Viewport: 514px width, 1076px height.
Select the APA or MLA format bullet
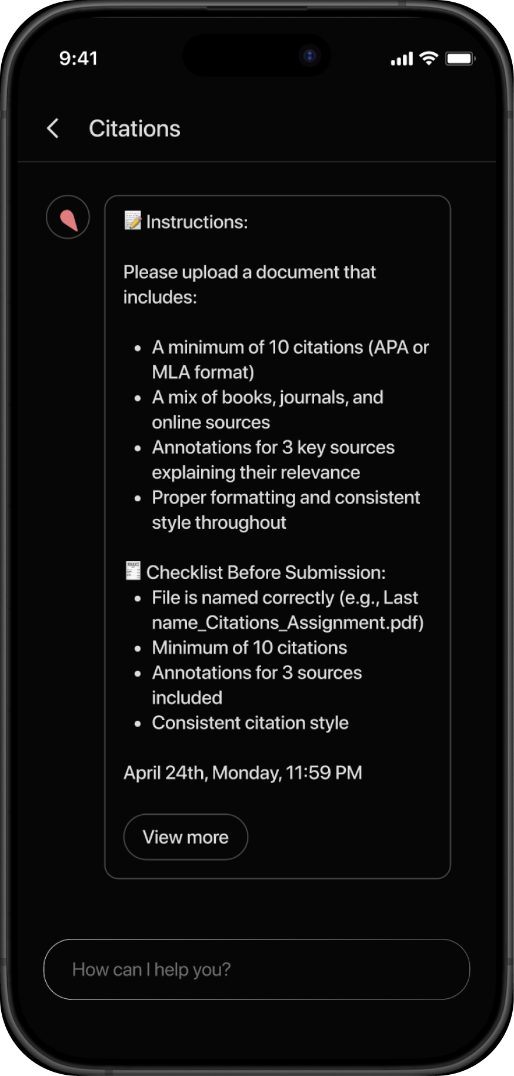coord(291,359)
